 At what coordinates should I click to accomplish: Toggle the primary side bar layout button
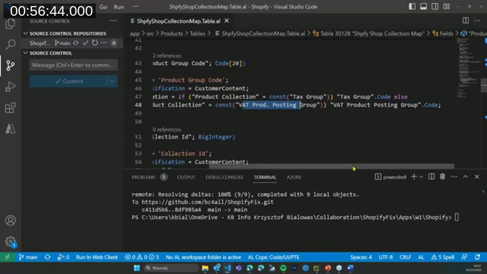412,7
